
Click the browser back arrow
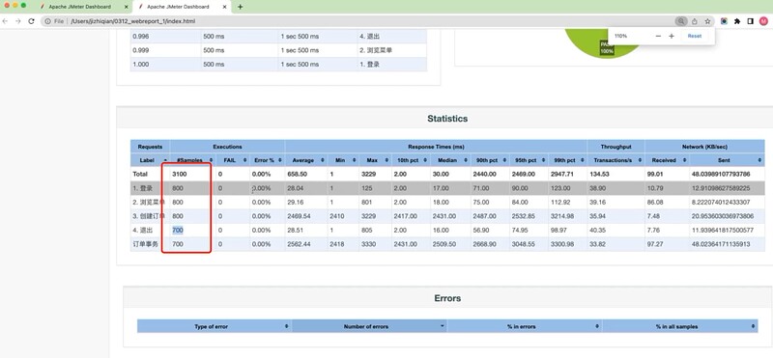[x=5, y=21]
